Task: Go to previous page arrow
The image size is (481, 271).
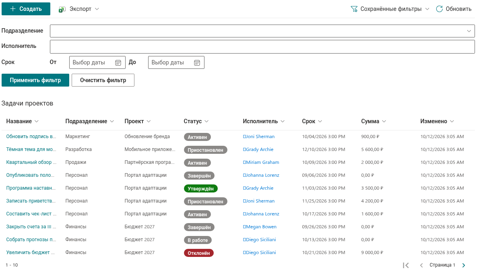Action: pos(421,265)
